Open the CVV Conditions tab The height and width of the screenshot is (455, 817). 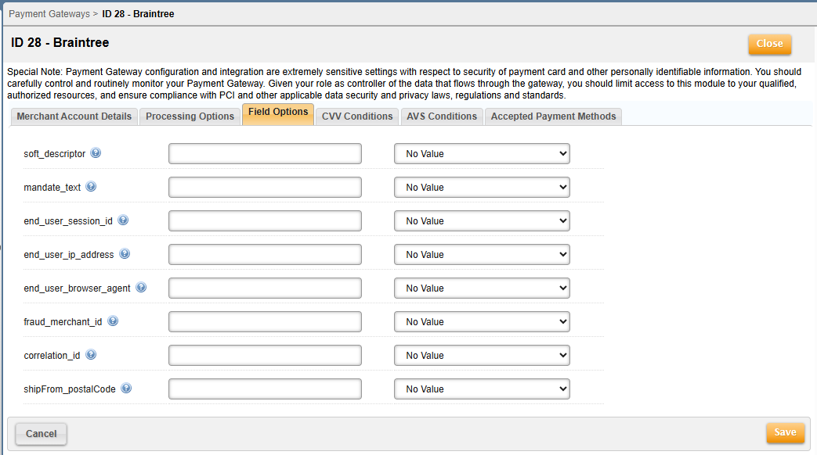tap(357, 116)
